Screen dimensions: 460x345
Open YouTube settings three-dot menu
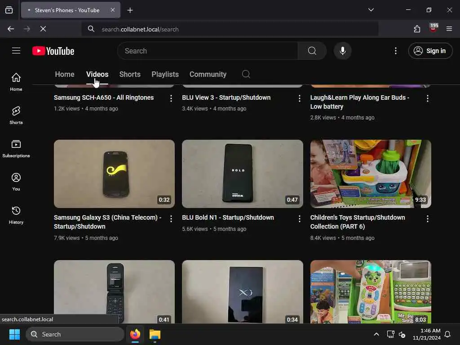click(x=395, y=51)
